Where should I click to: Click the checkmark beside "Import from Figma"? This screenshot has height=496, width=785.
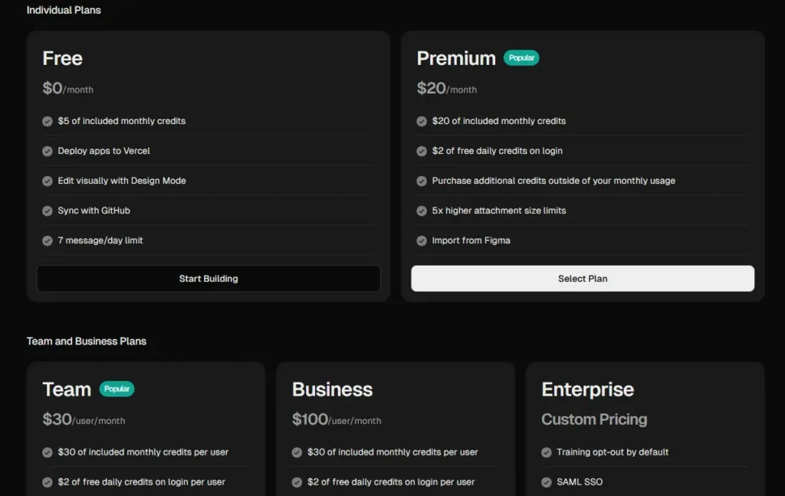(422, 240)
